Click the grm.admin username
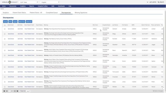 tap(153, 2)
